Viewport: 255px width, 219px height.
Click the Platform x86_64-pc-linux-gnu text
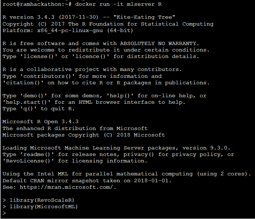68,30
